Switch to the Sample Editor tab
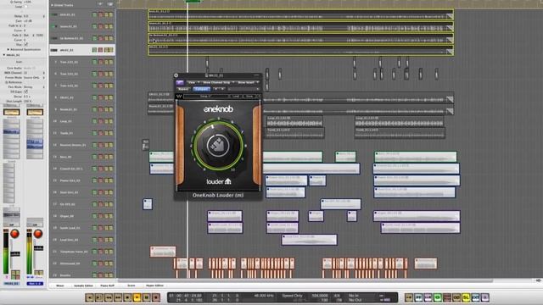 [83, 286]
